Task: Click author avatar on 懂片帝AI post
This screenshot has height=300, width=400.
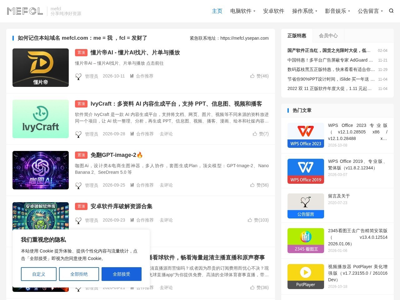Action: coord(78,76)
